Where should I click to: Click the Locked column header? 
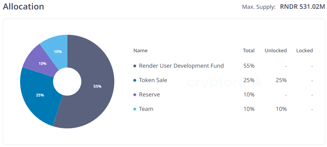(x=304, y=51)
